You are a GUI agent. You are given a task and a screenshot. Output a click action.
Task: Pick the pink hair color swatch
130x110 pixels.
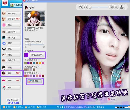tap(43, 63)
